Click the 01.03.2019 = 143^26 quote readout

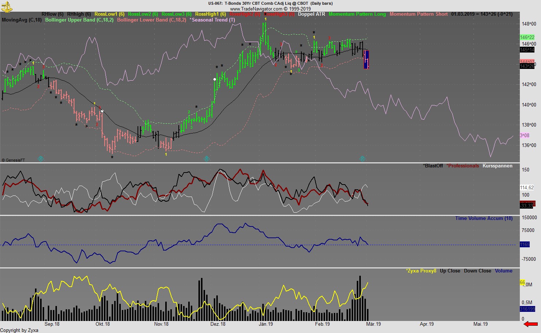tap(482, 14)
